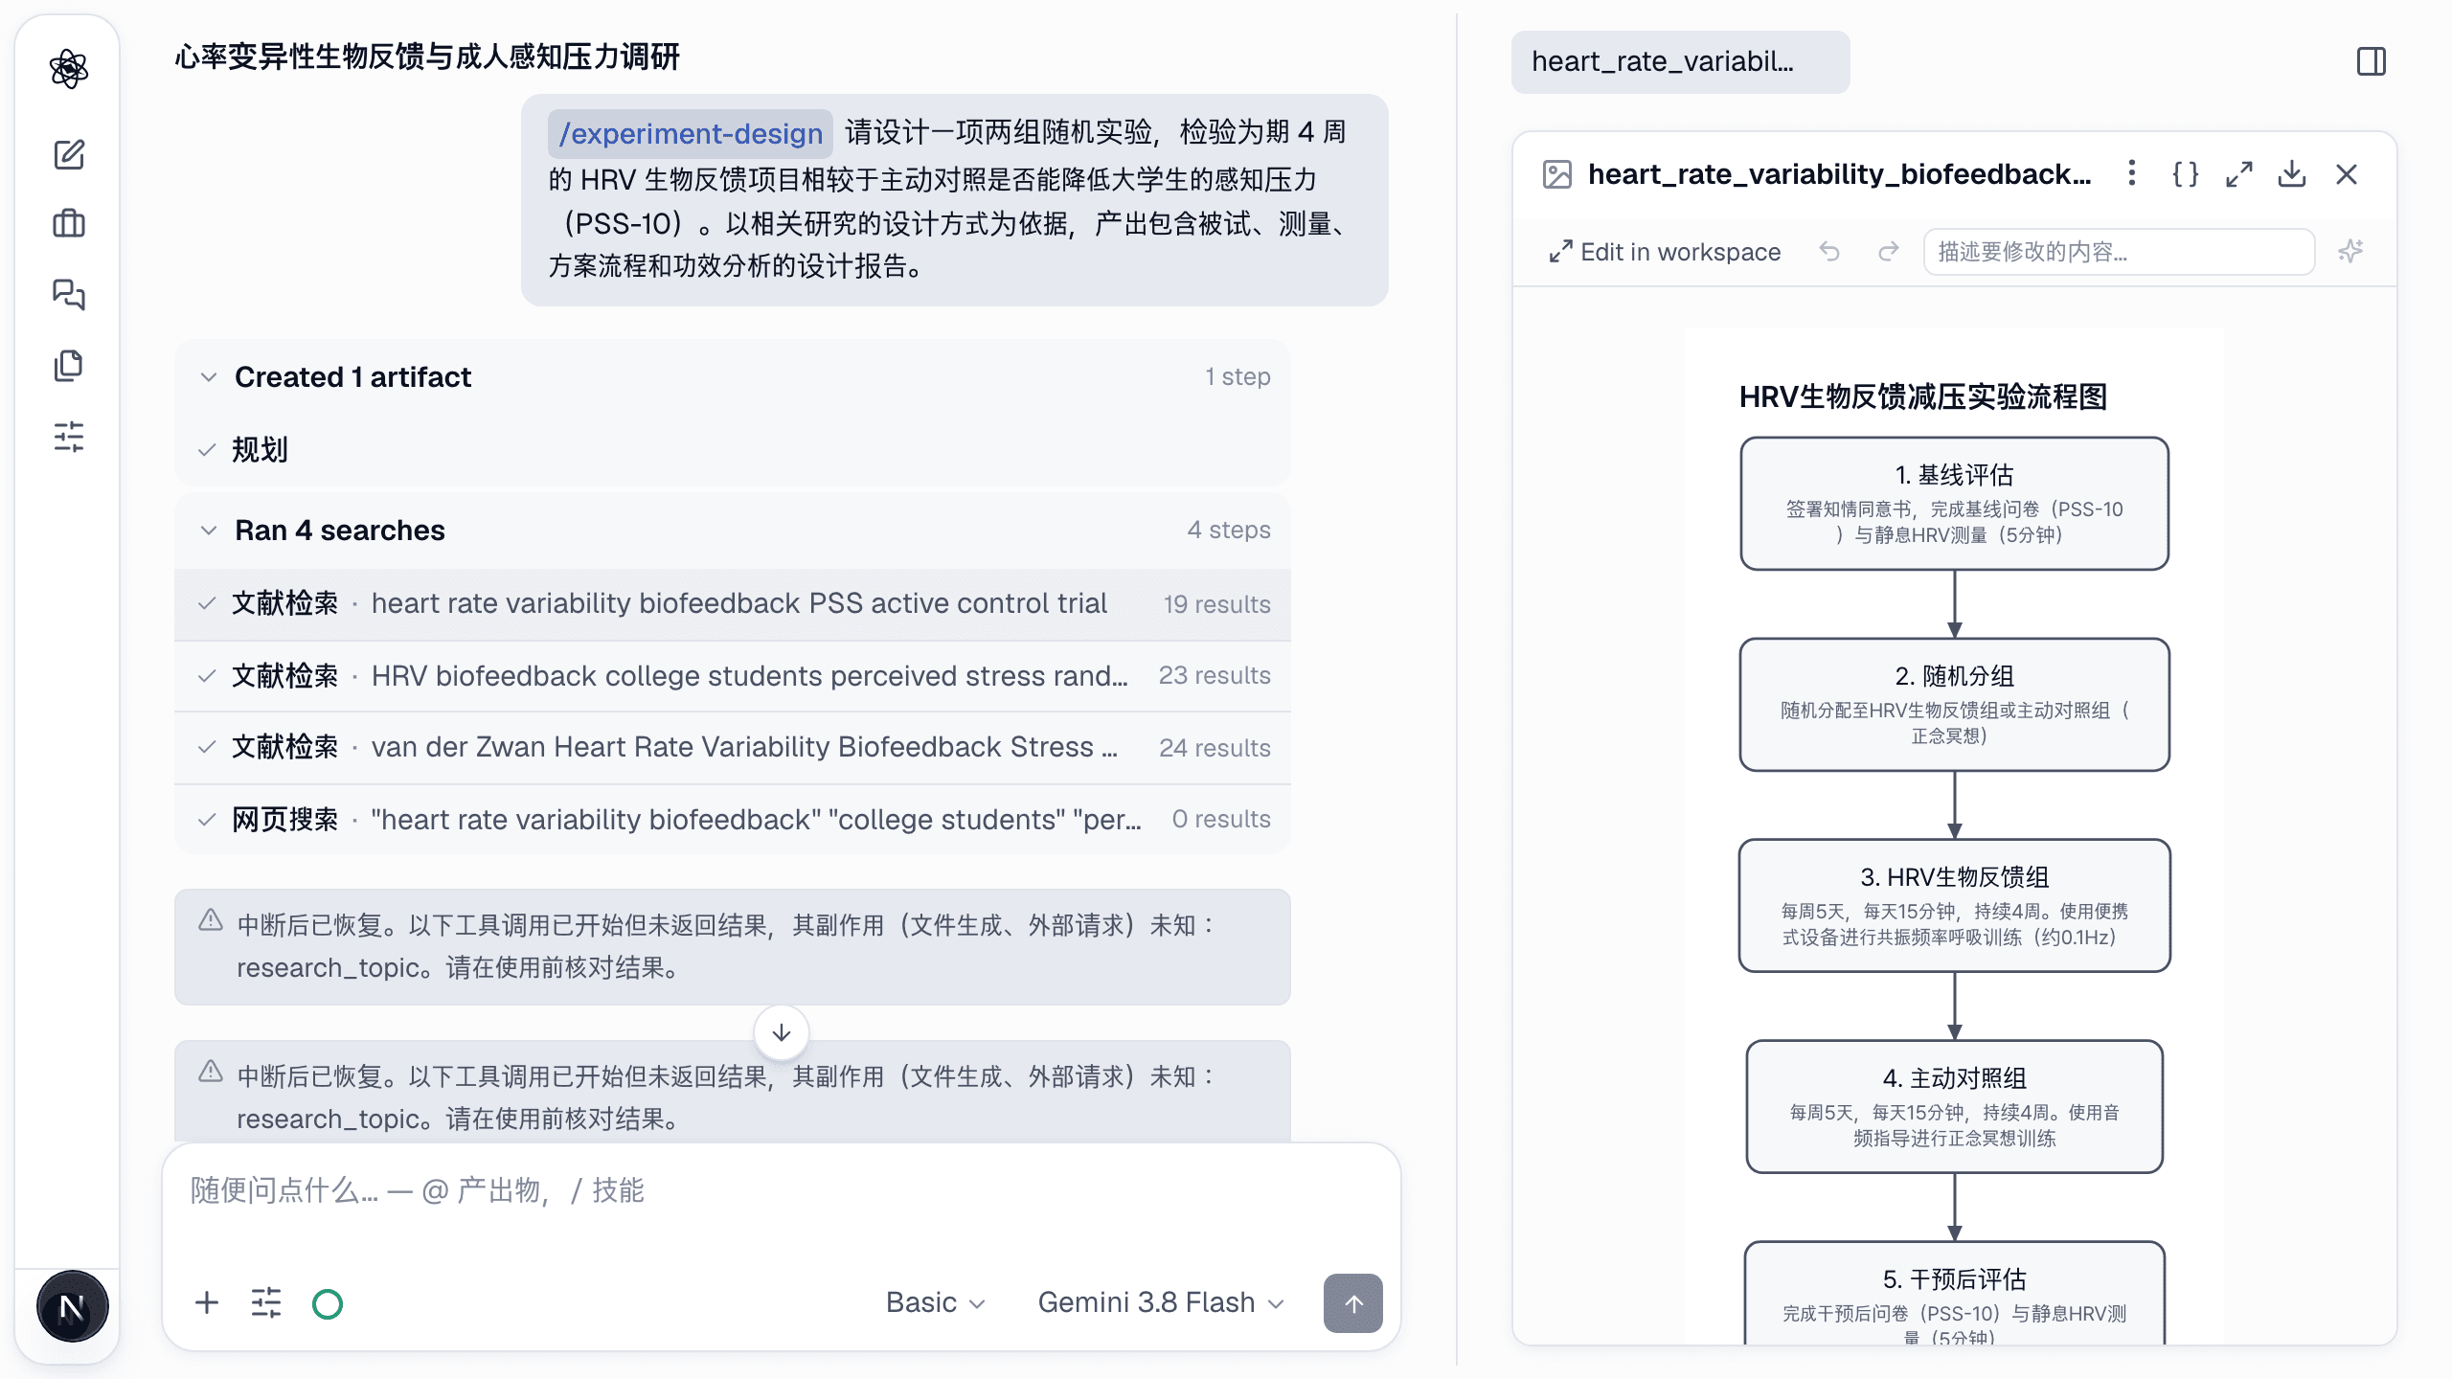The width and height of the screenshot is (2452, 1379).
Task: Click the green circle status indicator
Action: click(328, 1303)
